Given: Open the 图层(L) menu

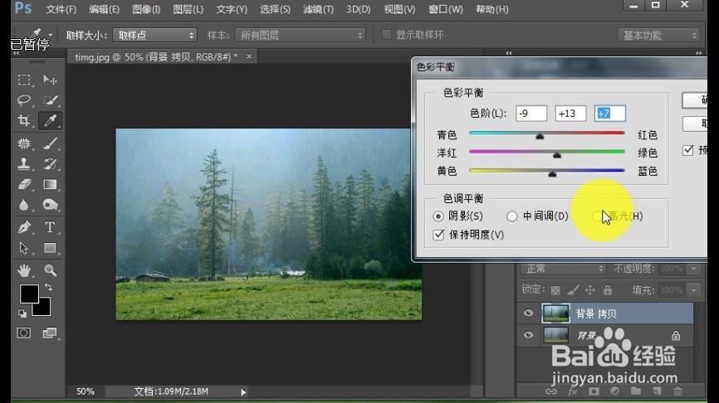Looking at the screenshot, I should [x=188, y=9].
